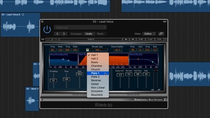
Task: Open the Reverb type Hall 1 selector
Action: 98,50
